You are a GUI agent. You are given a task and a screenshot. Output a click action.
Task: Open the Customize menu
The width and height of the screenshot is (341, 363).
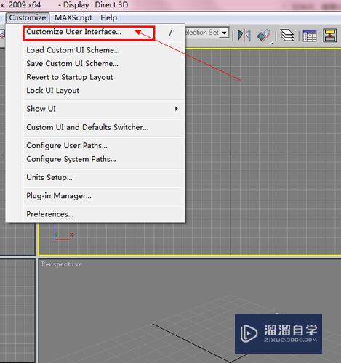click(28, 17)
